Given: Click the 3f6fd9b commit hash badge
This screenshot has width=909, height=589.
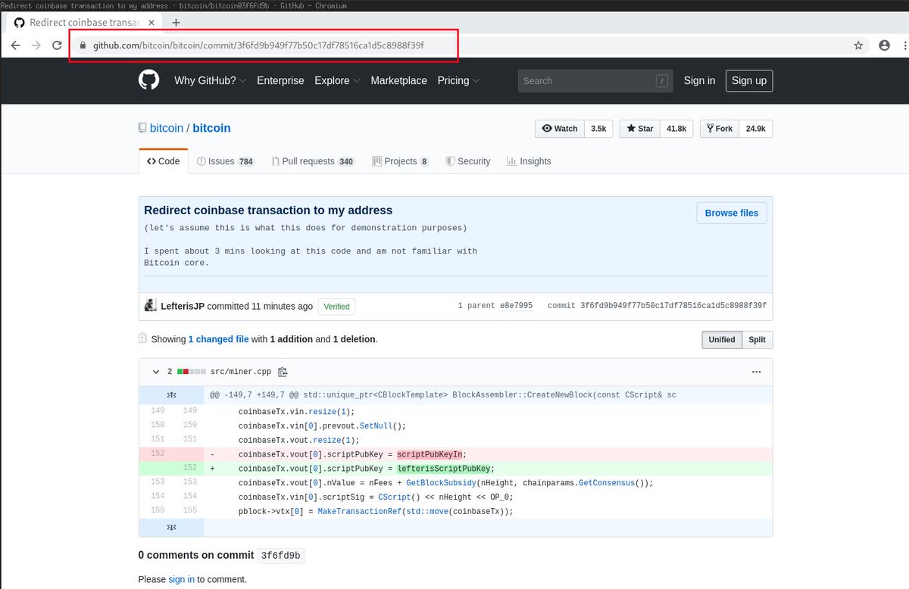Looking at the screenshot, I should pos(281,556).
